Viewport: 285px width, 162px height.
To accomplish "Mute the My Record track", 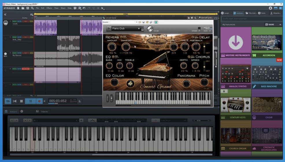I will pos(19,53).
